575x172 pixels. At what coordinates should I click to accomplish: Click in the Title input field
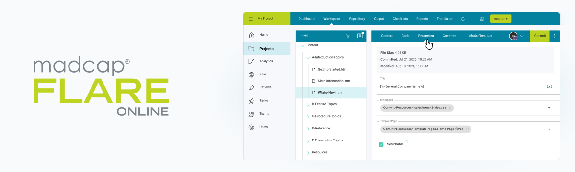pos(469,86)
